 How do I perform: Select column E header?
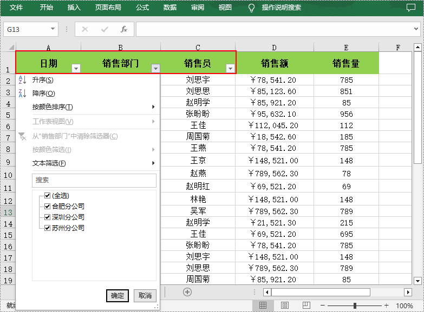(346, 47)
